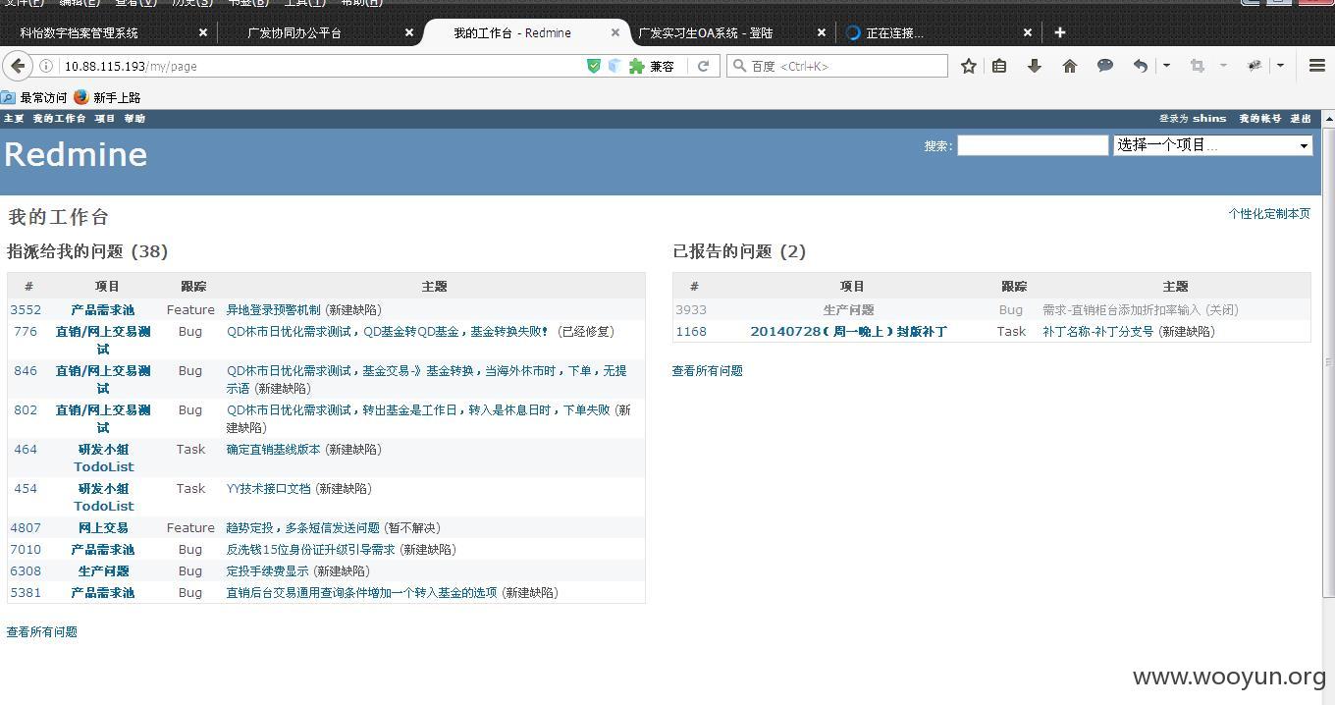Open issue YY技术接口文档
The image size is (1335, 705).
point(268,488)
